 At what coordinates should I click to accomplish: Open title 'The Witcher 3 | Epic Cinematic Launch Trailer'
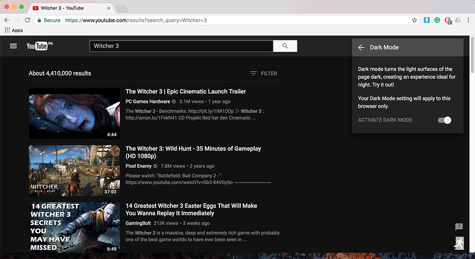coord(185,92)
